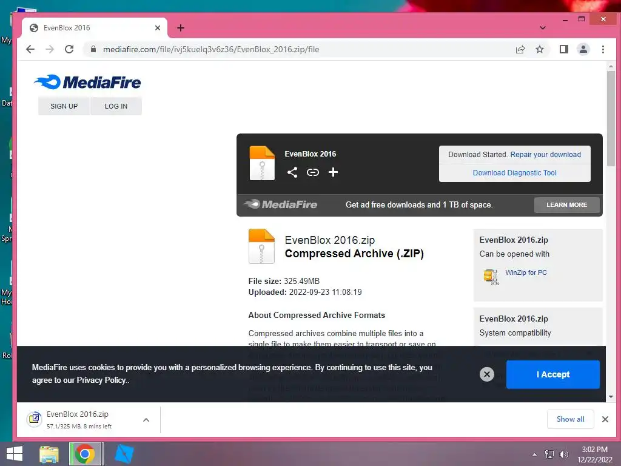Click 'System compatibility' text in sidebar
Screen dimensions: 621x466
(515, 333)
